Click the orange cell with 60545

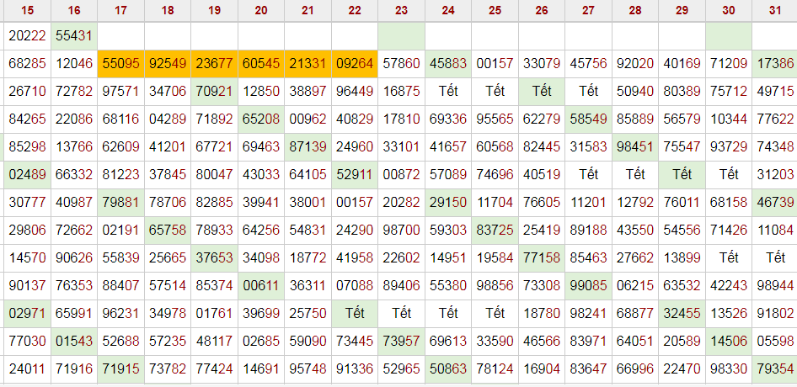(261, 63)
